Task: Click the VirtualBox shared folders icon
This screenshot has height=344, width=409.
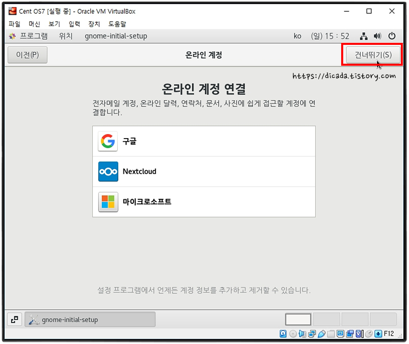Action: (x=331, y=334)
